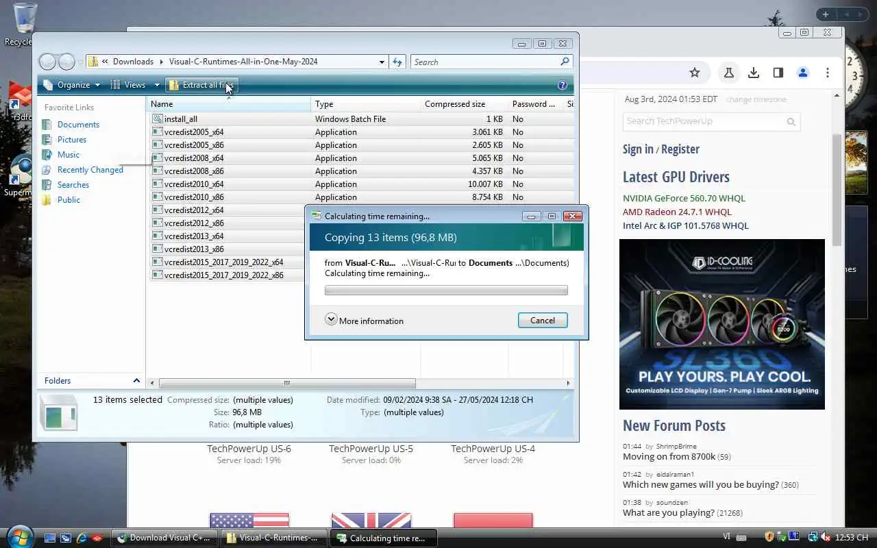Sort by Name column header
The width and height of the screenshot is (877, 548).
click(229, 104)
